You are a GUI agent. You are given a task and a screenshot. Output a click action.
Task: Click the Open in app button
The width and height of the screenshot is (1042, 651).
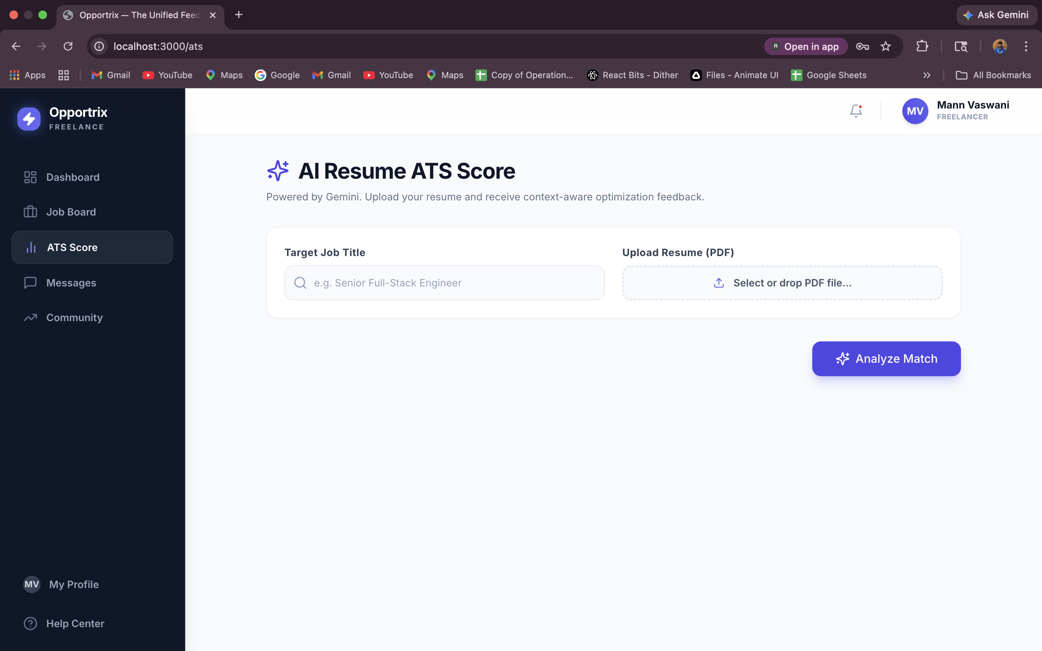pyautogui.click(x=806, y=47)
